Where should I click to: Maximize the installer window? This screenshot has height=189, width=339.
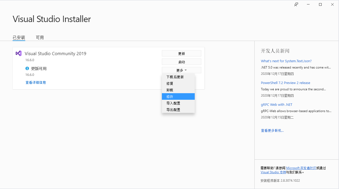320,4
